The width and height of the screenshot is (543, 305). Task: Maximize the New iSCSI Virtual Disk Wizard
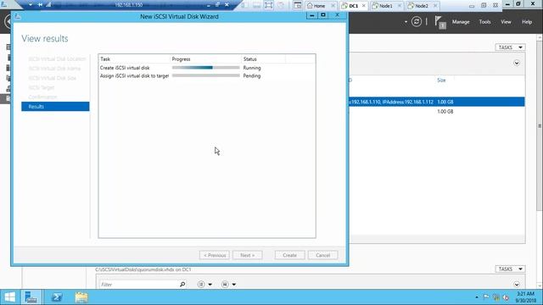323,15
